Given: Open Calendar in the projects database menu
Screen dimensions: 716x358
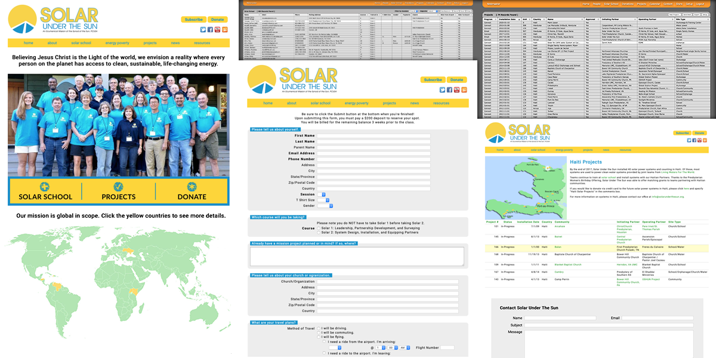Looking at the screenshot, I should (x=655, y=4).
